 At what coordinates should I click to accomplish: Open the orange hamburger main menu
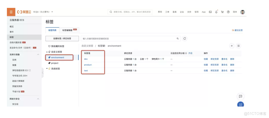(11, 12)
